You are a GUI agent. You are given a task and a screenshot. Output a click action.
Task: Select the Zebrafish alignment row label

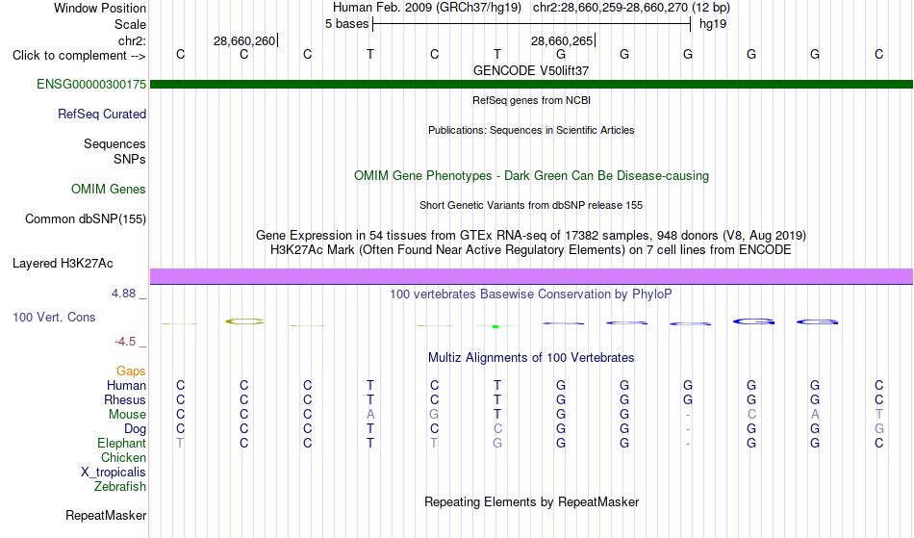click(x=120, y=486)
